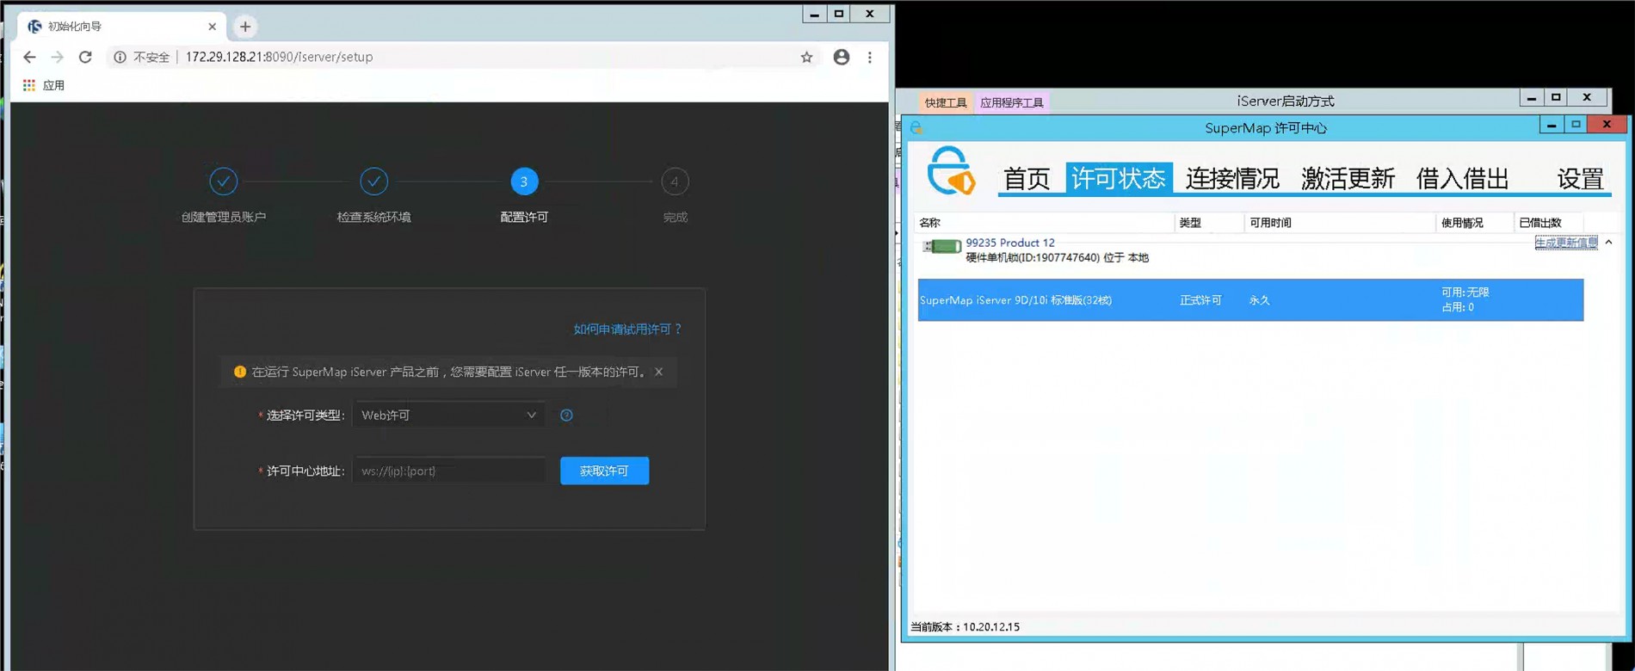
Task: Open the 应用 apps grid shortcut
Action: pyautogui.click(x=43, y=85)
